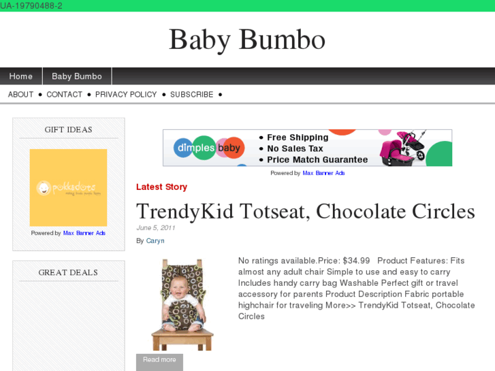Click the stroller image in banner ad
The width and height of the screenshot is (495, 371).
[403, 148]
